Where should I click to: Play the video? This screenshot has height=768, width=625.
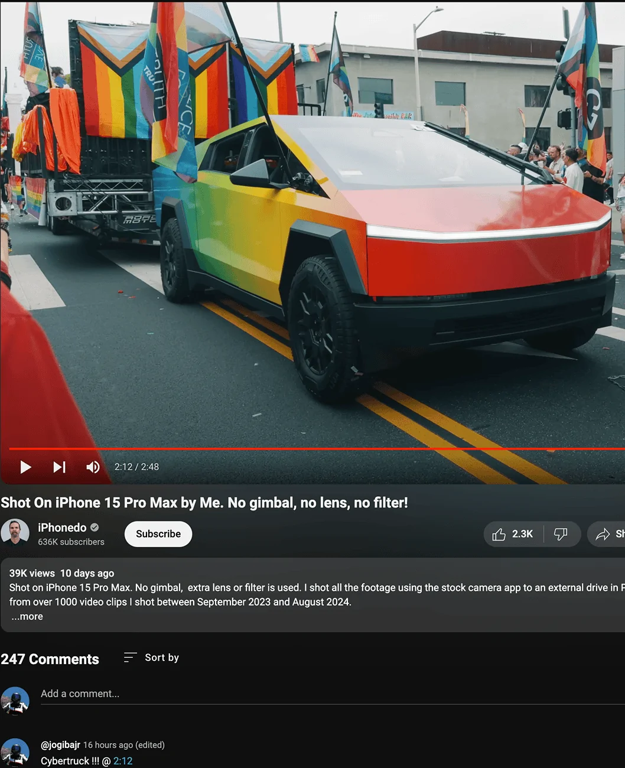click(x=25, y=467)
